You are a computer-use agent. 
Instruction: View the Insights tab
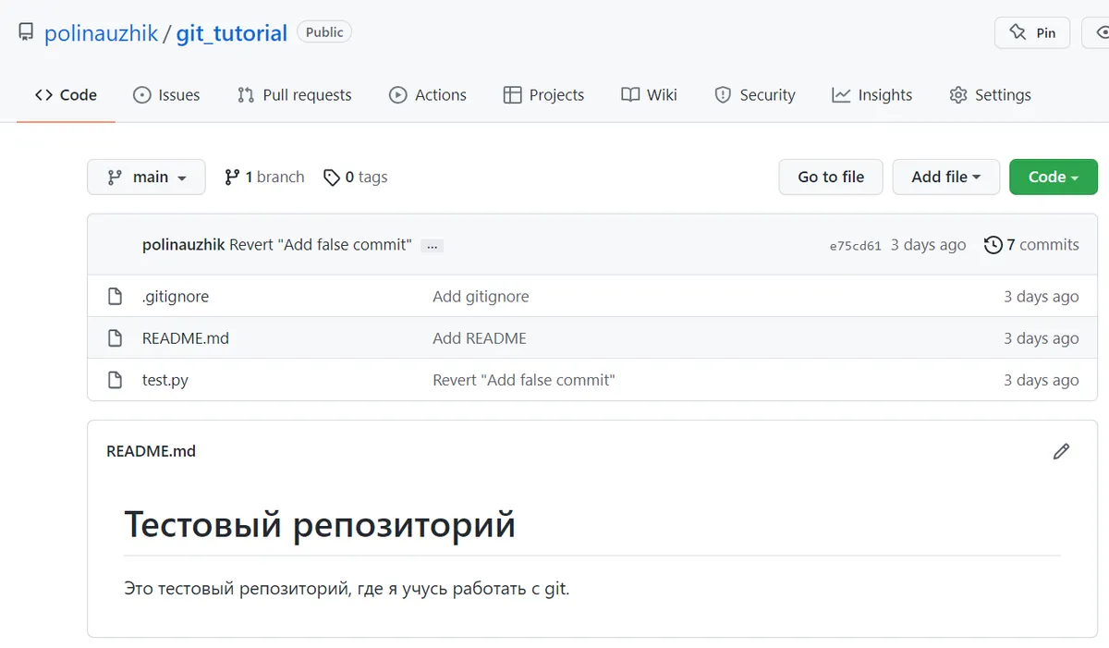tap(871, 94)
